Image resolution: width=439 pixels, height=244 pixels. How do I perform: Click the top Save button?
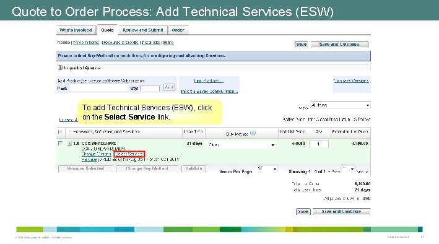tap(302, 44)
